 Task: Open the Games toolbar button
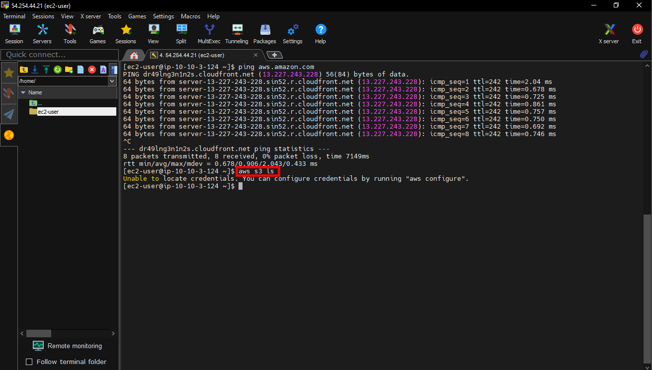point(98,34)
